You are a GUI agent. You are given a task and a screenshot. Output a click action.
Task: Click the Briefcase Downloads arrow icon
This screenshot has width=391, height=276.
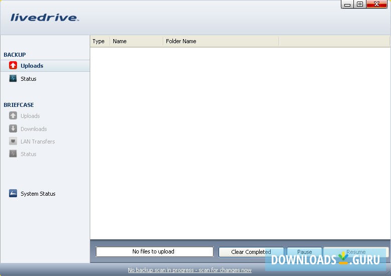click(x=13, y=128)
